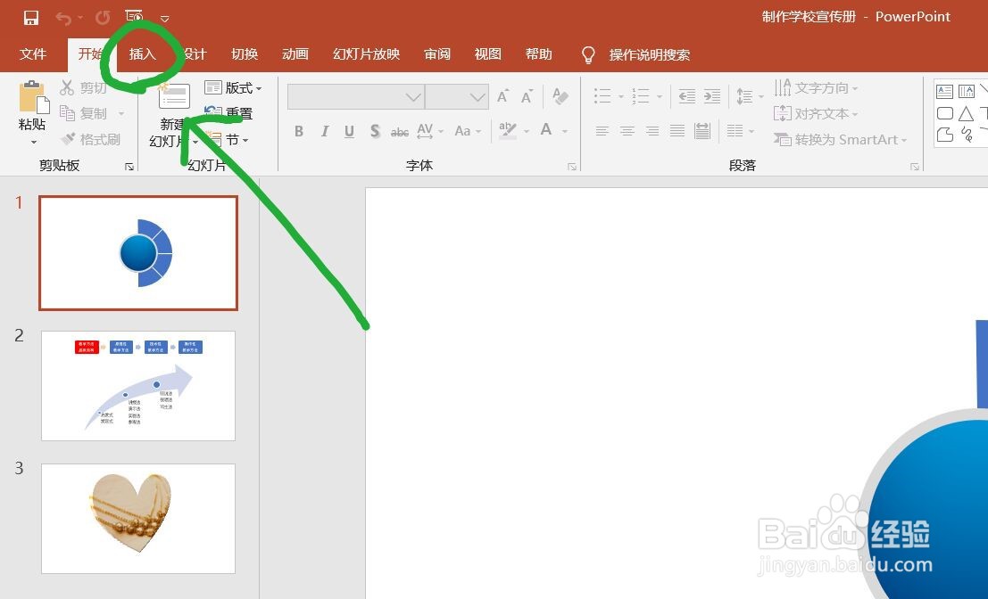Open the 切换 ribbon tab
The height and width of the screenshot is (599, 988).
pyautogui.click(x=245, y=54)
